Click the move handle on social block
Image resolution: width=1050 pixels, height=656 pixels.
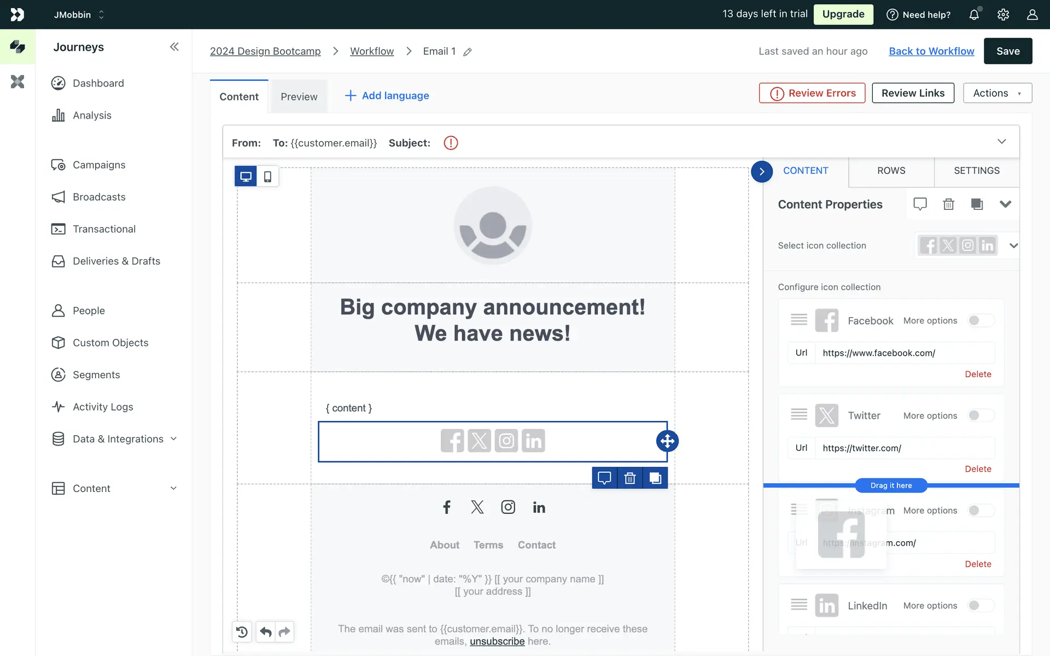(667, 441)
